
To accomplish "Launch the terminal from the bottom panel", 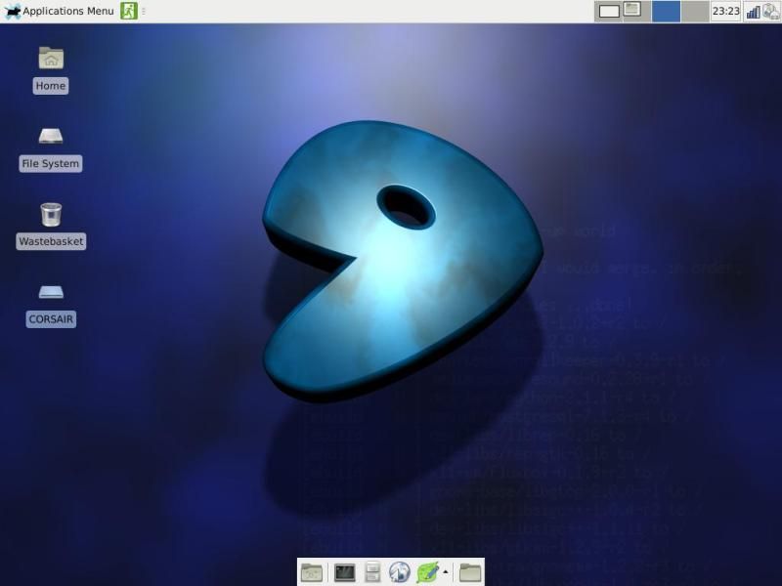I will (345, 572).
